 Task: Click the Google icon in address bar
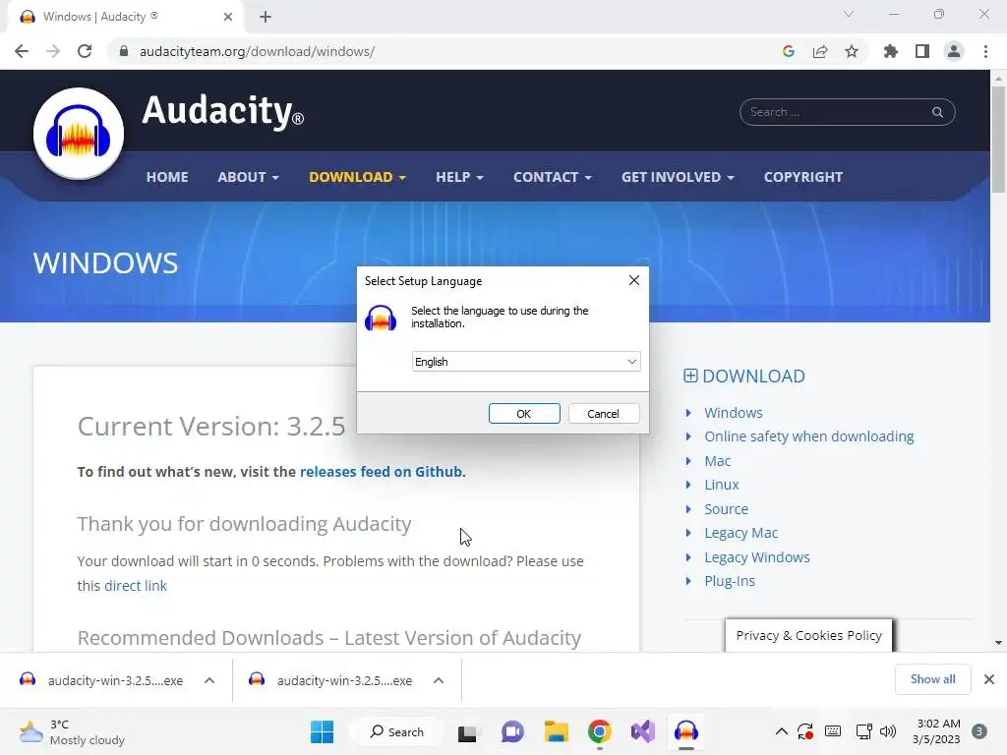(789, 51)
